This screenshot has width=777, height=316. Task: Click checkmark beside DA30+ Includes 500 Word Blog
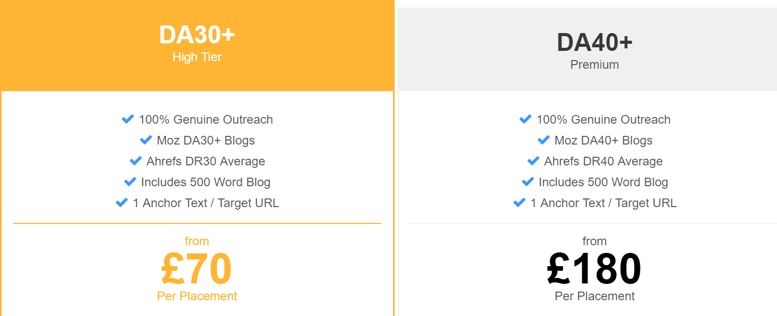(130, 182)
